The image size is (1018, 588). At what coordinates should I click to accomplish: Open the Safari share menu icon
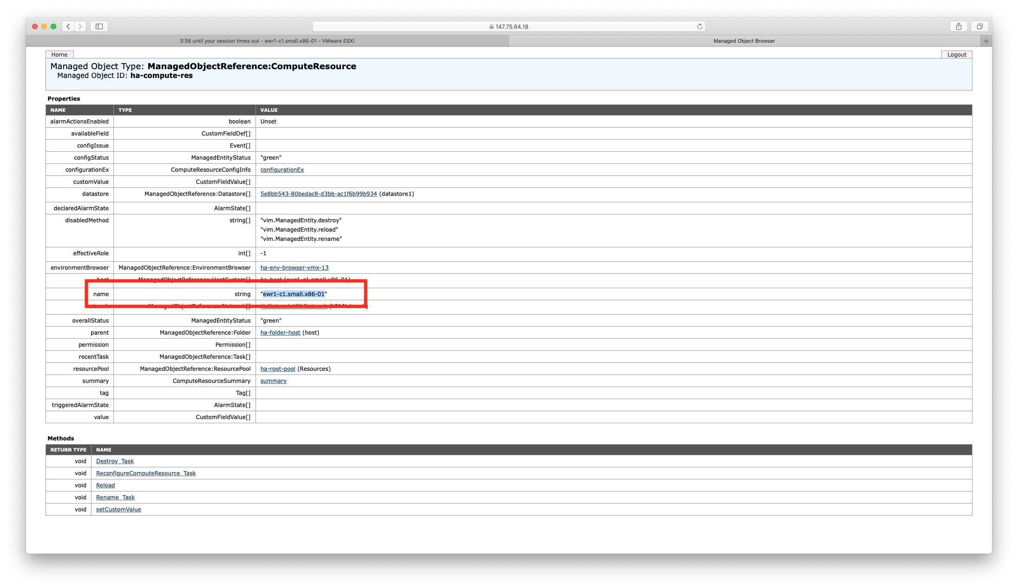tap(959, 26)
